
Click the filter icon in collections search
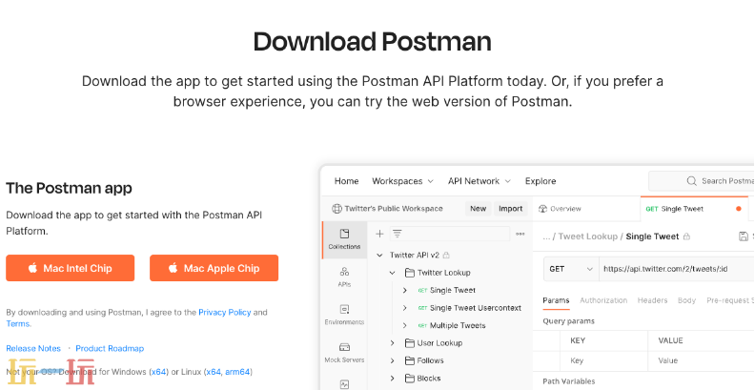click(x=398, y=234)
